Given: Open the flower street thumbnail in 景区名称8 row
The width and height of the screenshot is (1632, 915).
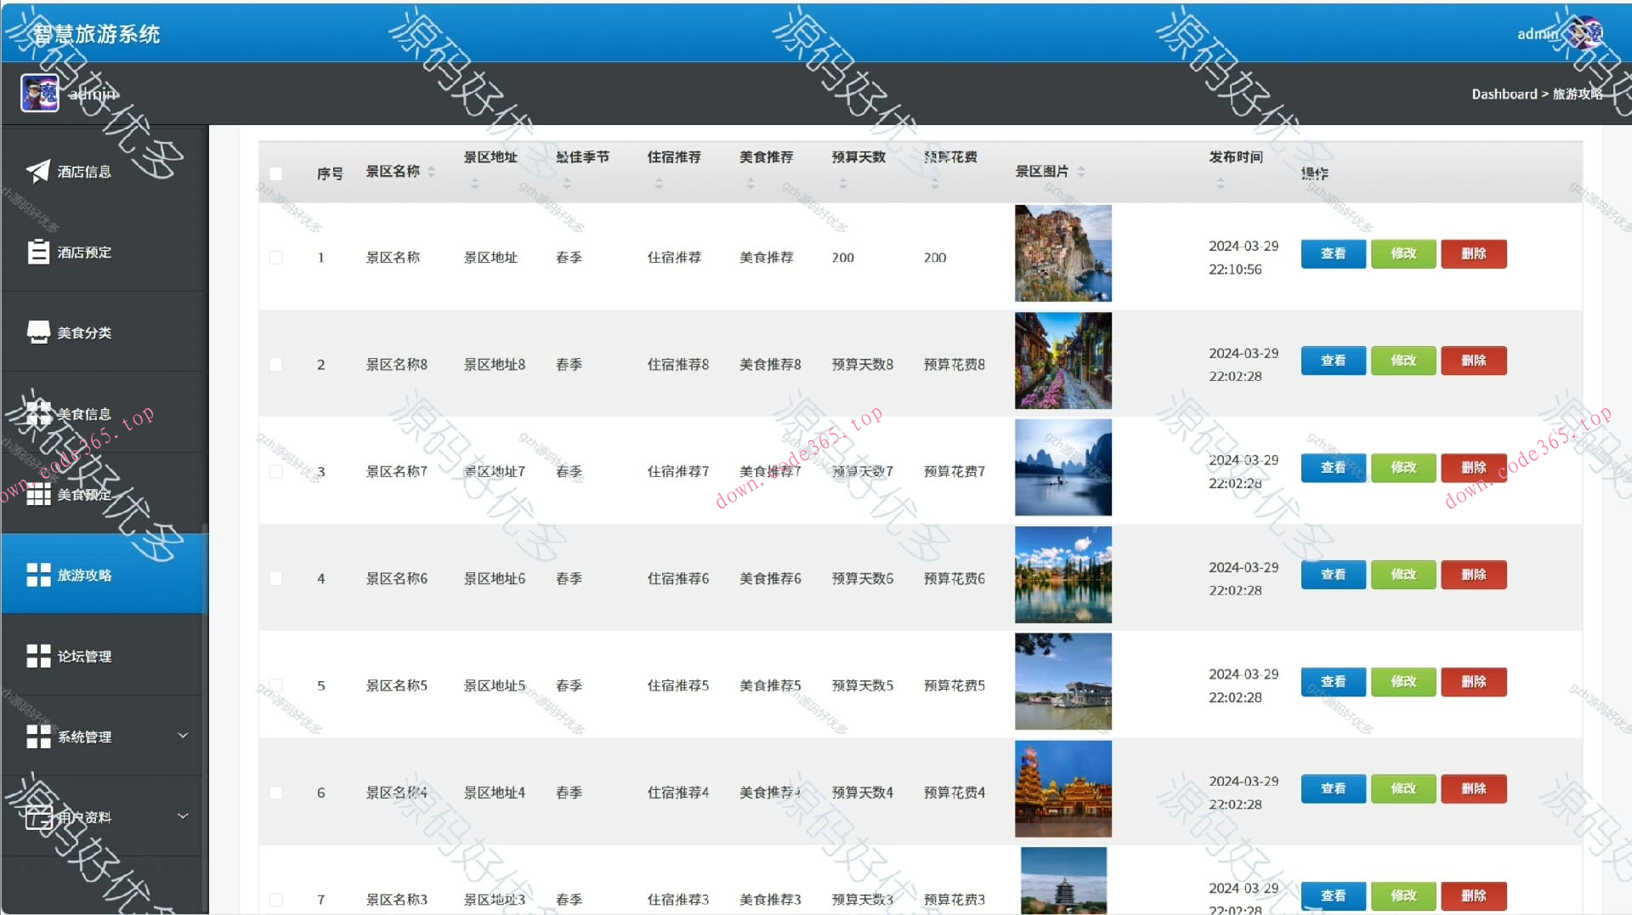Looking at the screenshot, I should click(1063, 361).
